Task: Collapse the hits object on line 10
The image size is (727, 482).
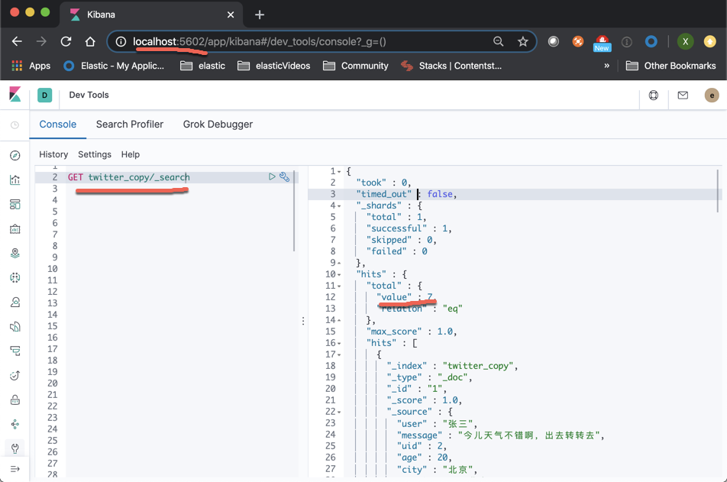Action: pos(339,275)
